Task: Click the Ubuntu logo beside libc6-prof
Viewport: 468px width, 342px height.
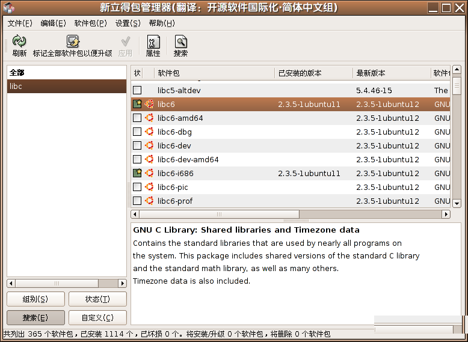Action: tap(149, 201)
